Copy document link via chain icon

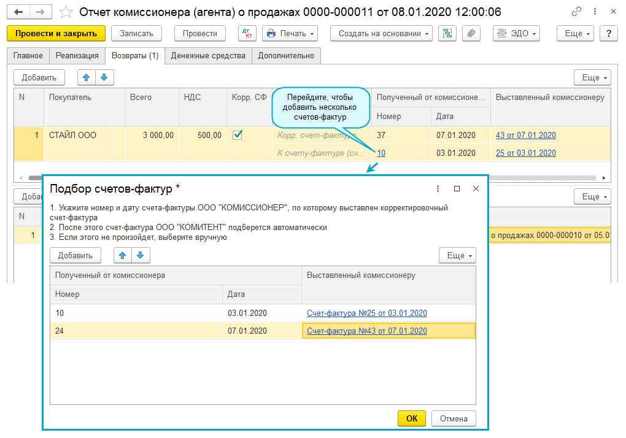point(576,12)
